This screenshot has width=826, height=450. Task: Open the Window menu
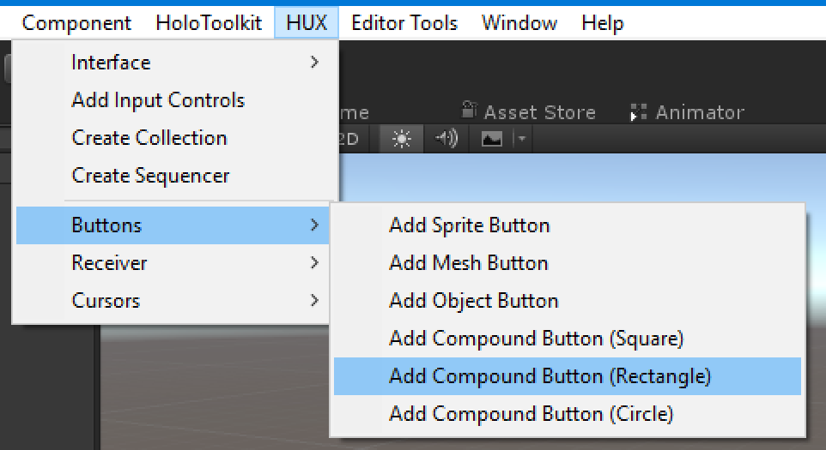click(x=519, y=23)
